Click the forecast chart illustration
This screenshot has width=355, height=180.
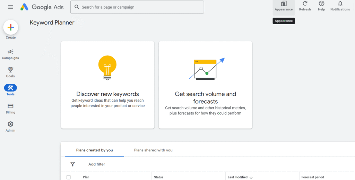pyautogui.click(x=207, y=69)
